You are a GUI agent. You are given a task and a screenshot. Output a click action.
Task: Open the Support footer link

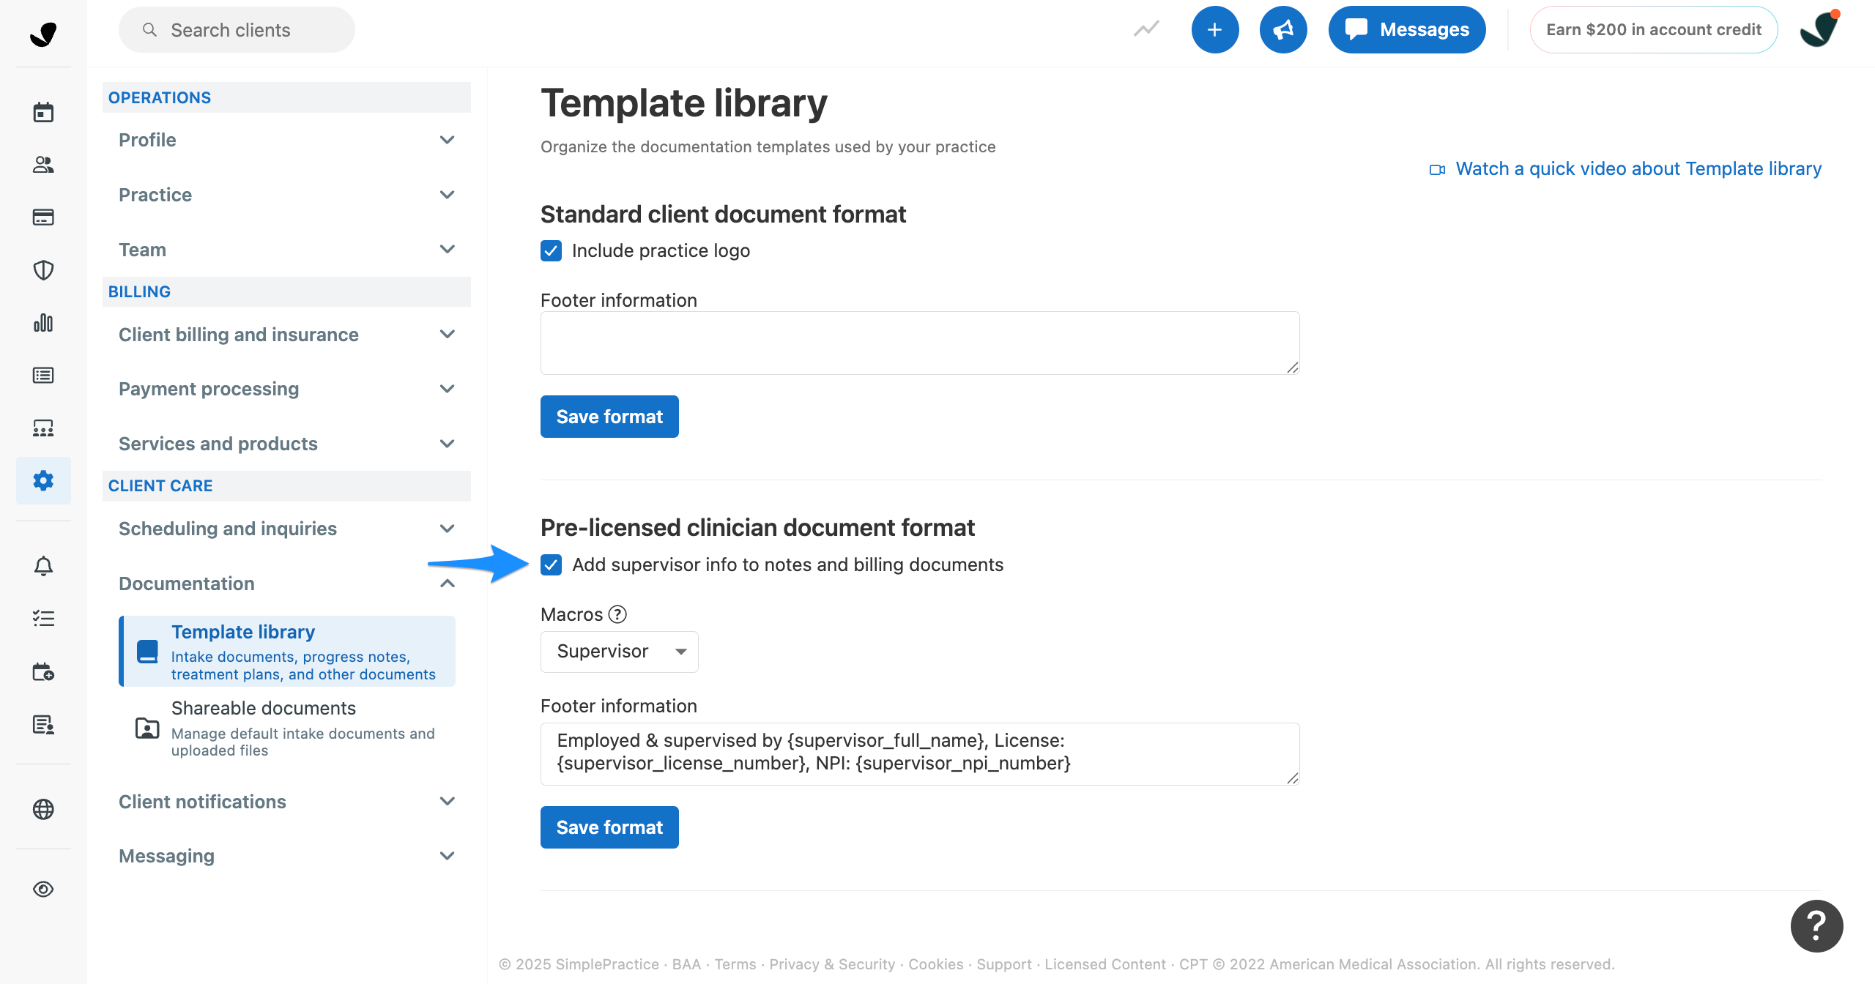(x=1004, y=964)
